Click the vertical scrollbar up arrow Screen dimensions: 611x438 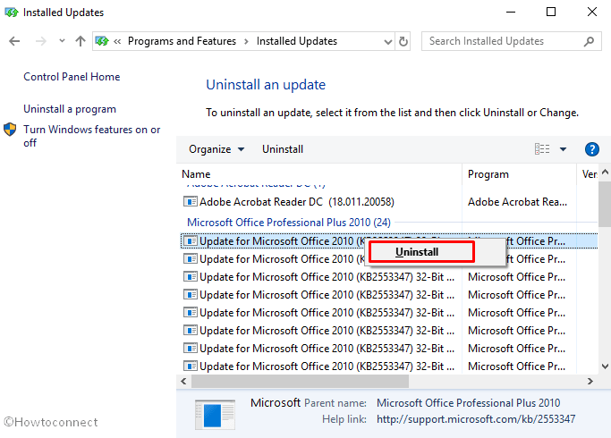click(605, 172)
